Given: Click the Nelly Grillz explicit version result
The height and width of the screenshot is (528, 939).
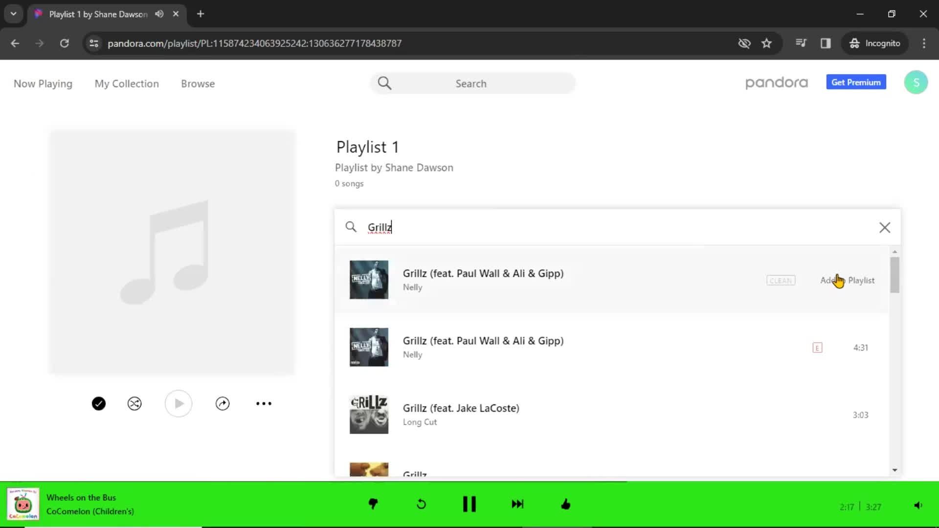Looking at the screenshot, I should click(x=482, y=347).
